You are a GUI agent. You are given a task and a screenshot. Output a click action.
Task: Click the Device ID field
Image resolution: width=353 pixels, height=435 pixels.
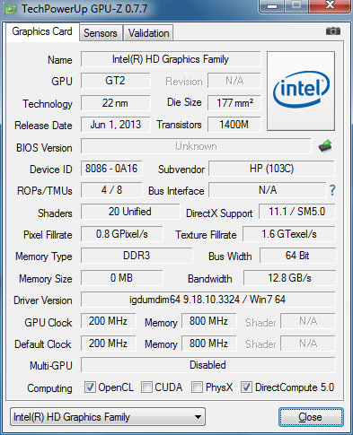point(111,169)
